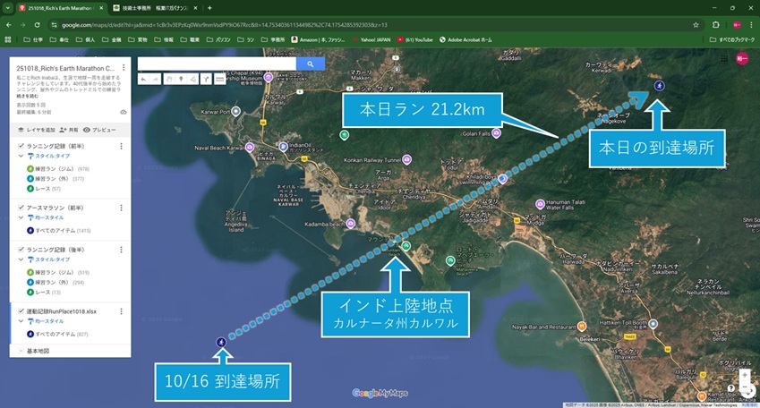The width and height of the screenshot is (760, 408).
Task: Select the draw line tool
Action: tap(193, 79)
